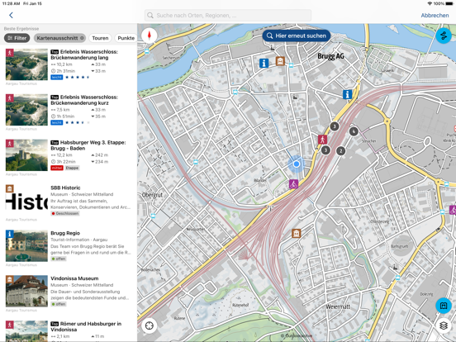Tap the compass north indicator on map
This screenshot has width=456, height=342.
coord(150,36)
